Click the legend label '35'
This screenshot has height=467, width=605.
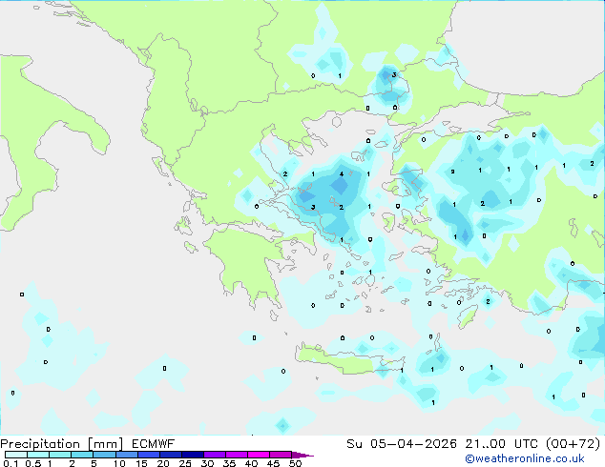coord(229,463)
